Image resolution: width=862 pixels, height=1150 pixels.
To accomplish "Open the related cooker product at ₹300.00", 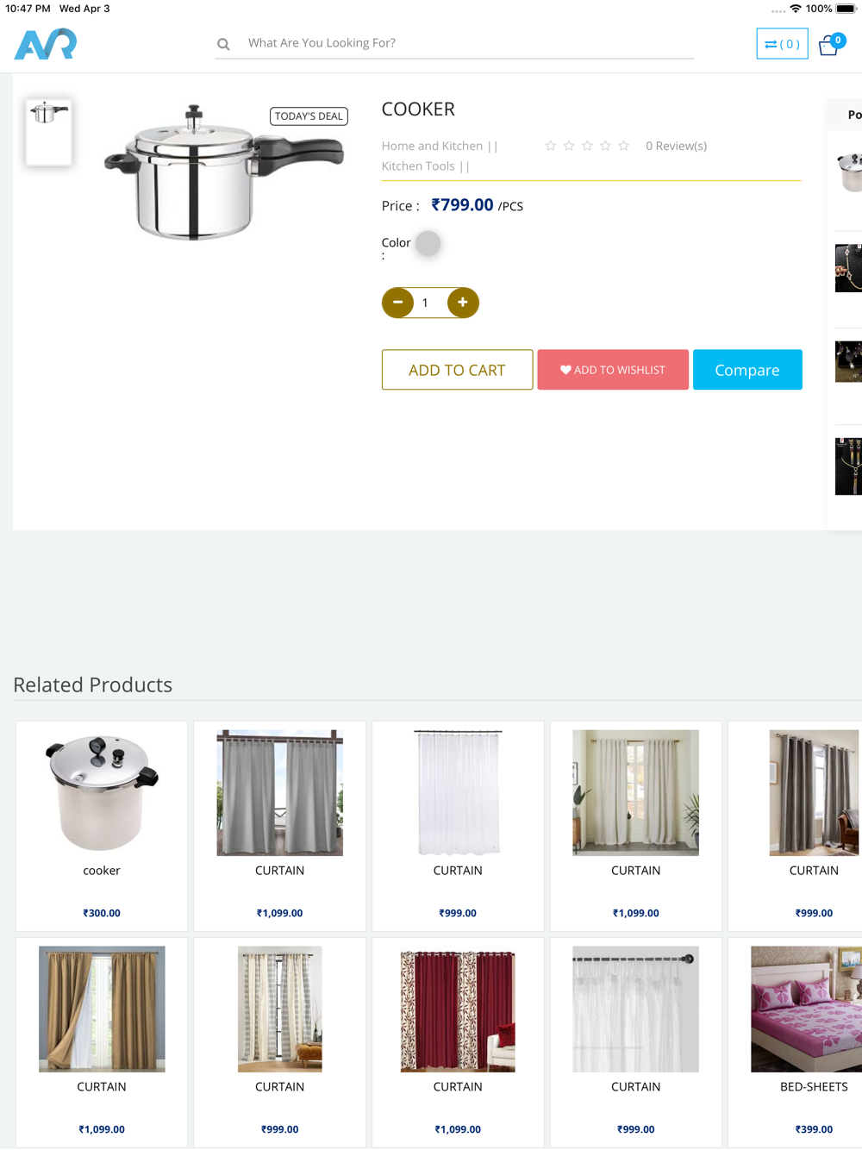I will click(x=102, y=826).
